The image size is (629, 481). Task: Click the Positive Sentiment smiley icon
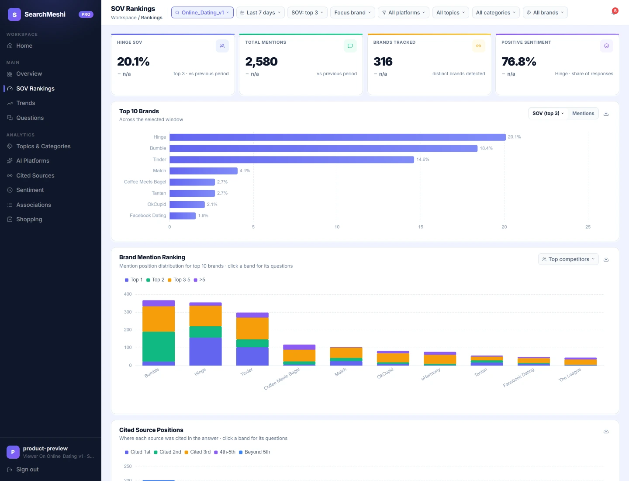pos(607,46)
